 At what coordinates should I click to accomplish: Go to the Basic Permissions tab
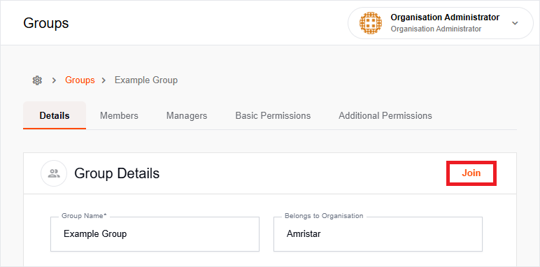tap(273, 115)
